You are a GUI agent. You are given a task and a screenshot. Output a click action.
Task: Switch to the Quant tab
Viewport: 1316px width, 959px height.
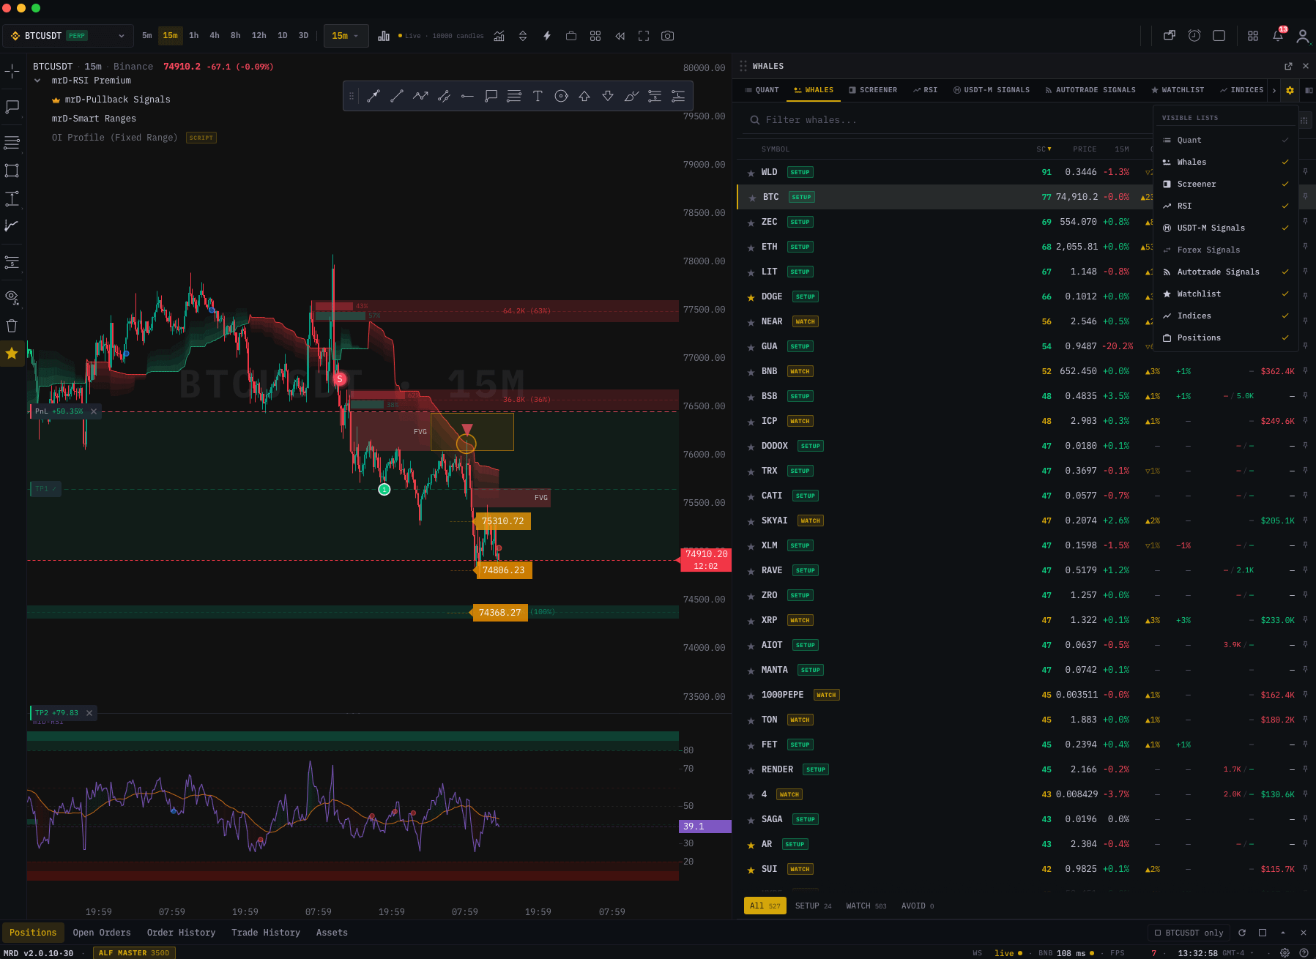point(762,90)
